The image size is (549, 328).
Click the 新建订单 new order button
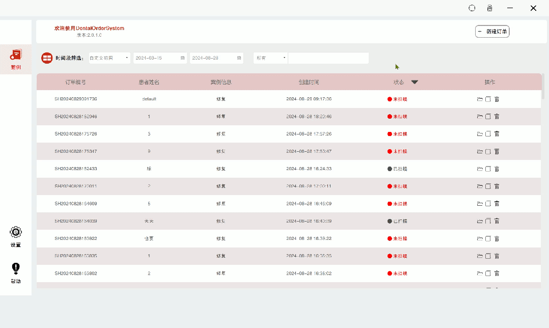492,32
